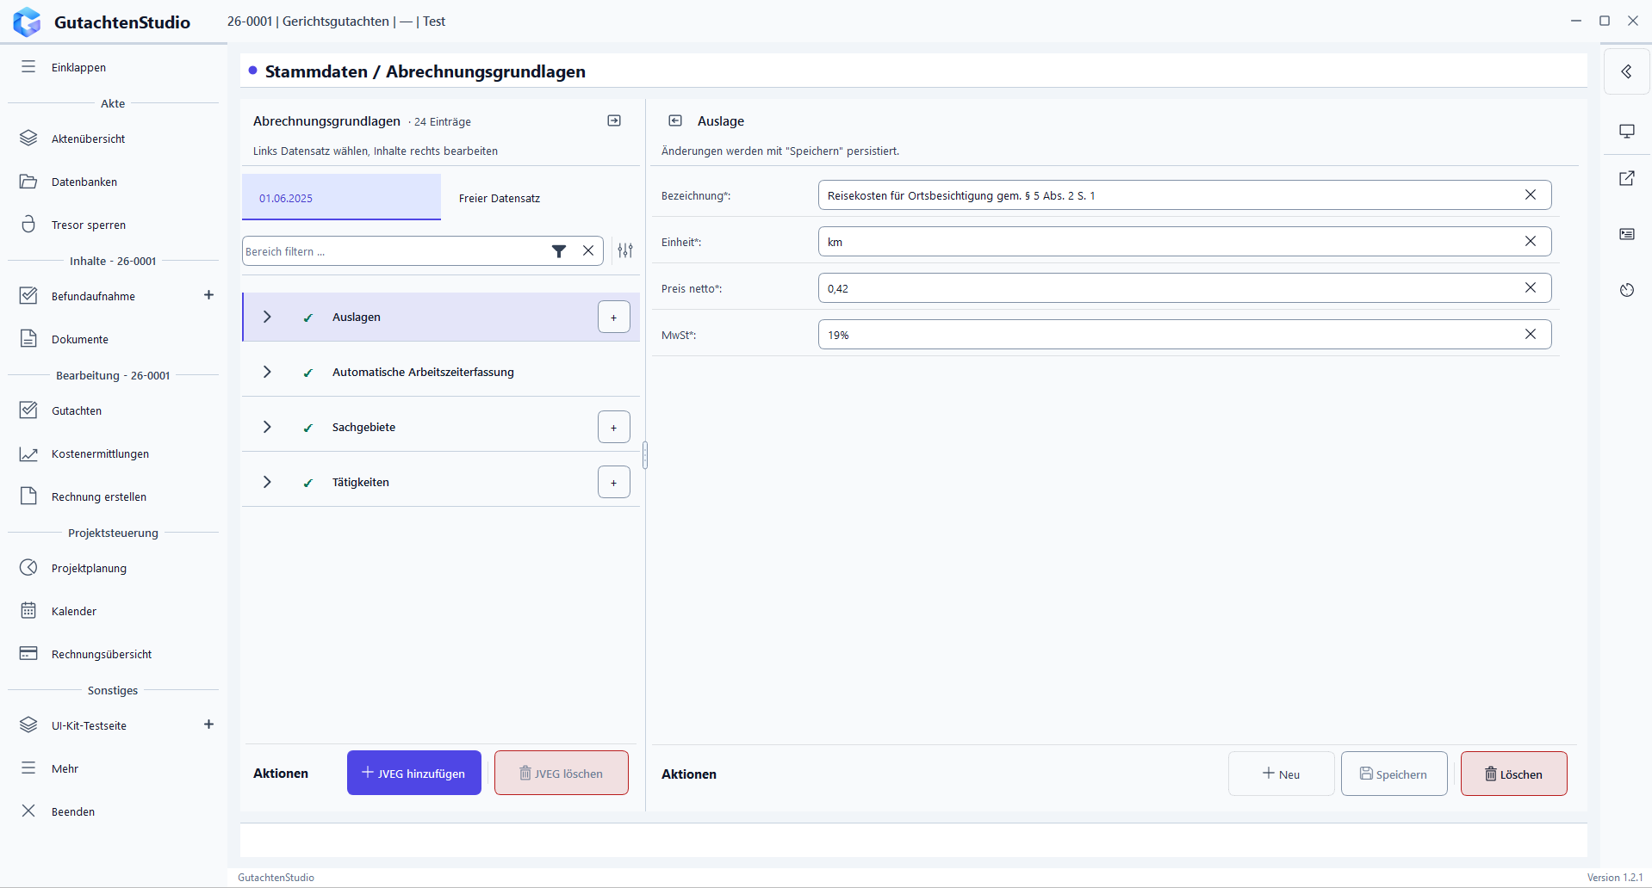The height and width of the screenshot is (888, 1652).
Task: Click the monitor icon in right toolbar
Action: (1626, 132)
